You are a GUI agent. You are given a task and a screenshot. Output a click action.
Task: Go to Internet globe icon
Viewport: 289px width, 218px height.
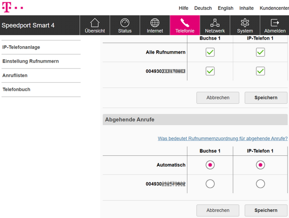[x=155, y=23]
